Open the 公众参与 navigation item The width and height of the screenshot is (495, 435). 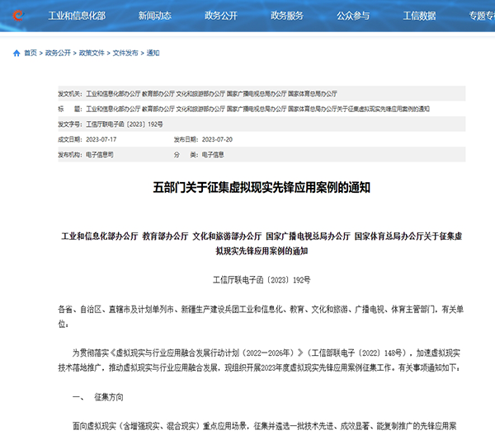coord(354,16)
